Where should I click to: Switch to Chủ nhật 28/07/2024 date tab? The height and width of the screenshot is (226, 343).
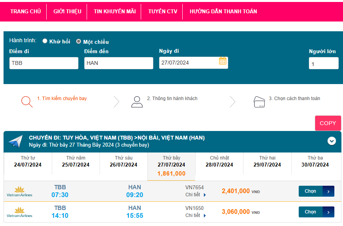click(219, 161)
